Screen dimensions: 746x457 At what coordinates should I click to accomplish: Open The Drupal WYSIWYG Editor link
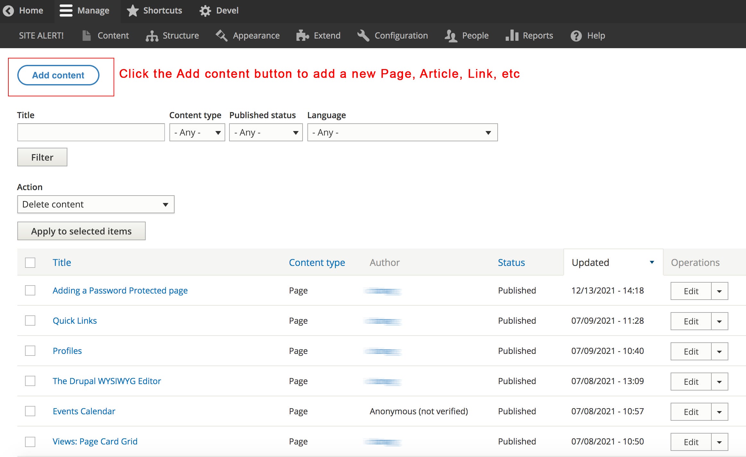coord(107,381)
